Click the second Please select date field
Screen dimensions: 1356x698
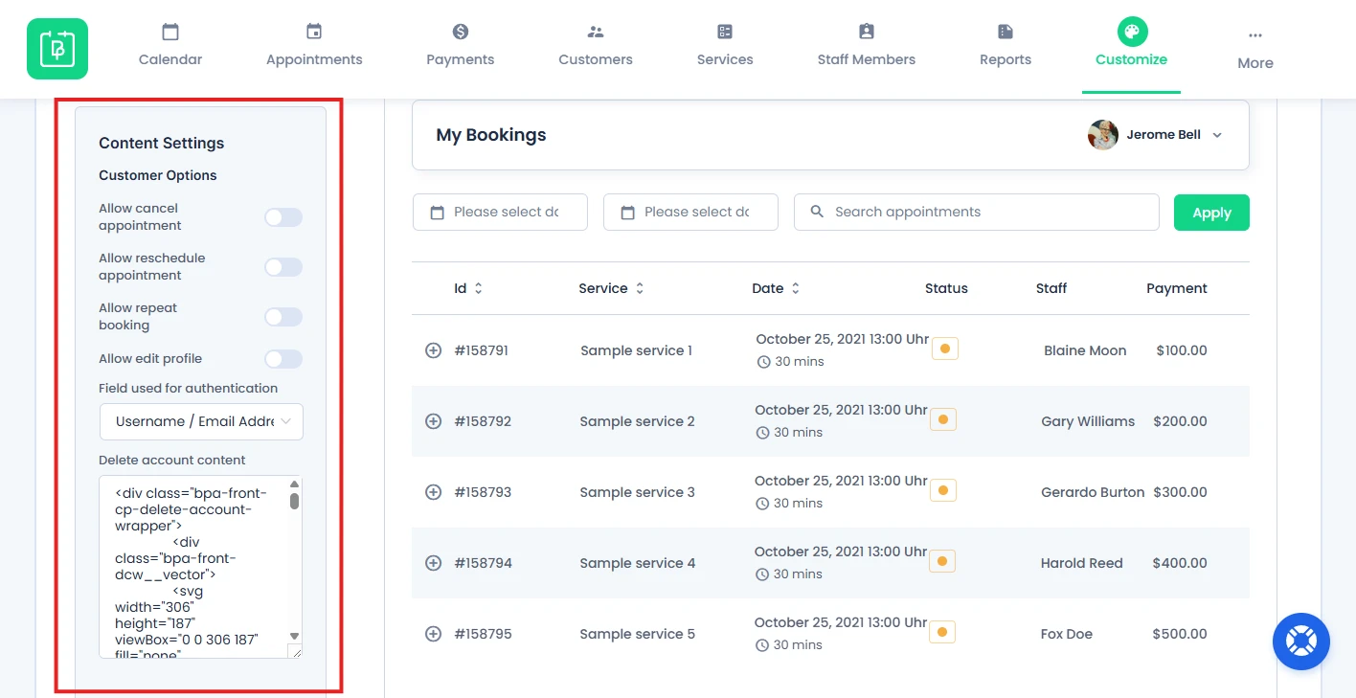[x=690, y=213]
